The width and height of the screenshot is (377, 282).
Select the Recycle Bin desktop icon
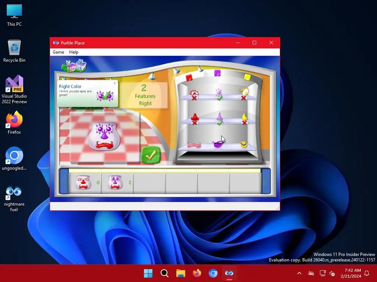click(x=14, y=51)
